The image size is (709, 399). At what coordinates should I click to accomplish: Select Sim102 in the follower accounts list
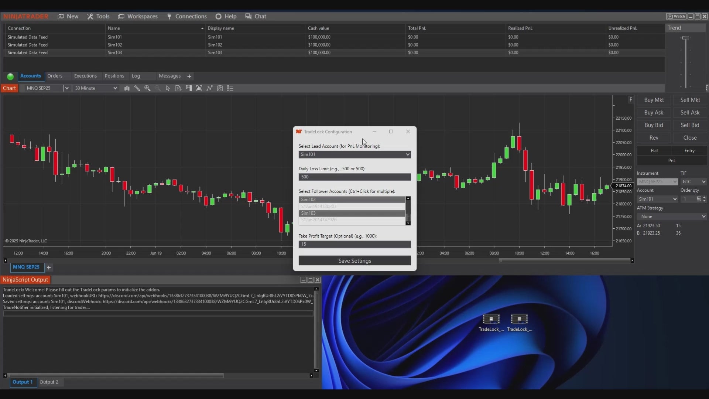coord(351,199)
